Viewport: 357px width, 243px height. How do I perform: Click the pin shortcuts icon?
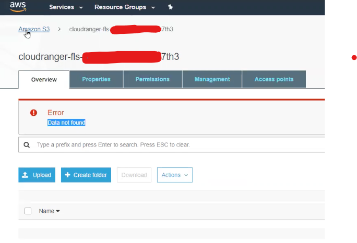pyautogui.click(x=170, y=7)
